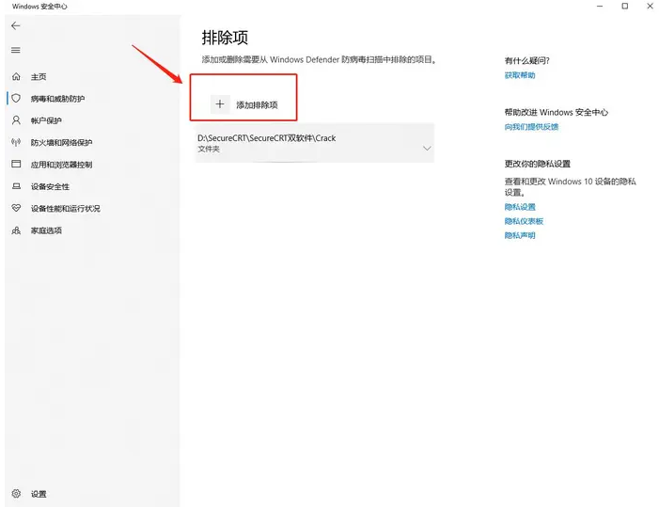This screenshot has height=507, width=659.
Task: Click the device security laptop icon
Action: [16, 186]
